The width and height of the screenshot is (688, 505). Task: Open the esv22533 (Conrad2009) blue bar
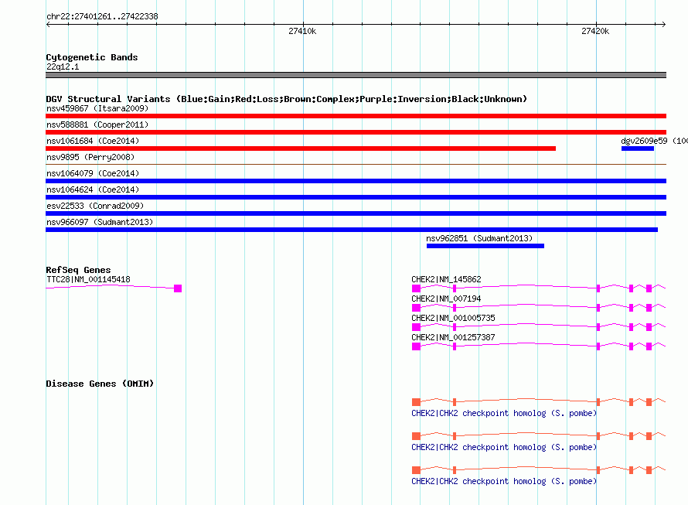tap(356, 213)
